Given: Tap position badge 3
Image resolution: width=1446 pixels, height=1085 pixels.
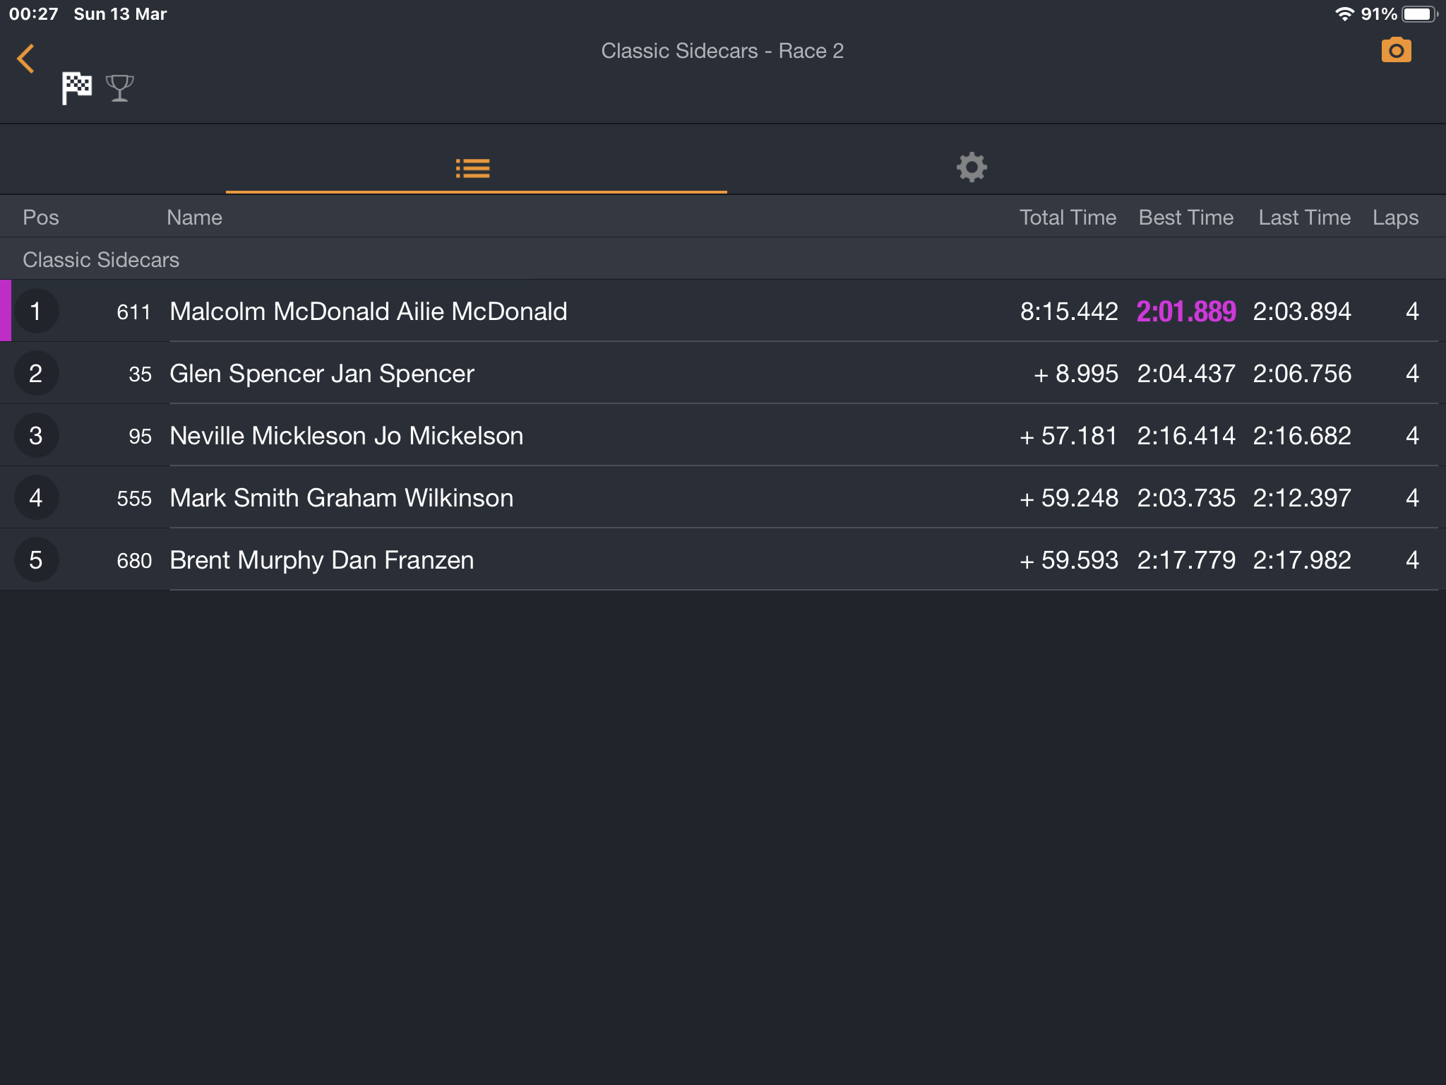Looking at the screenshot, I should 36,436.
